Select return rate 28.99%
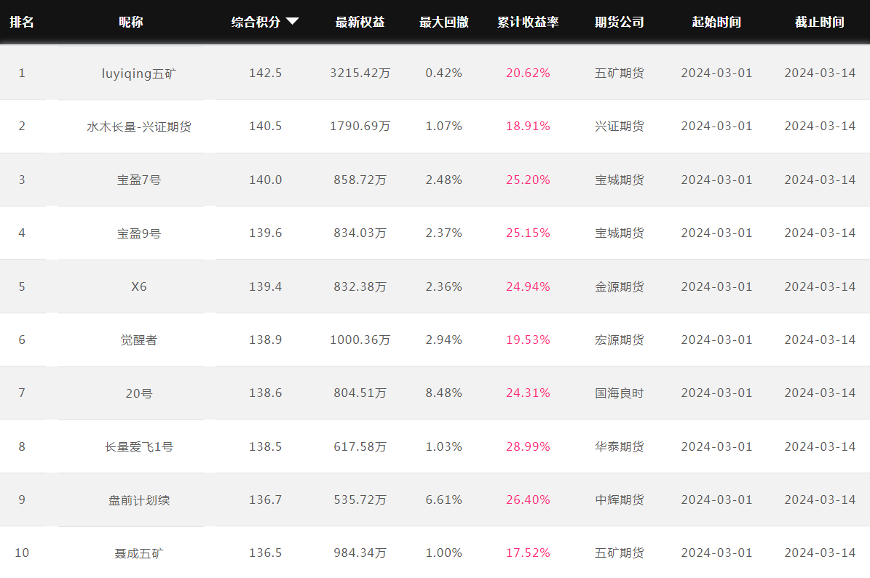The image size is (870, 578). click(528, 446)
